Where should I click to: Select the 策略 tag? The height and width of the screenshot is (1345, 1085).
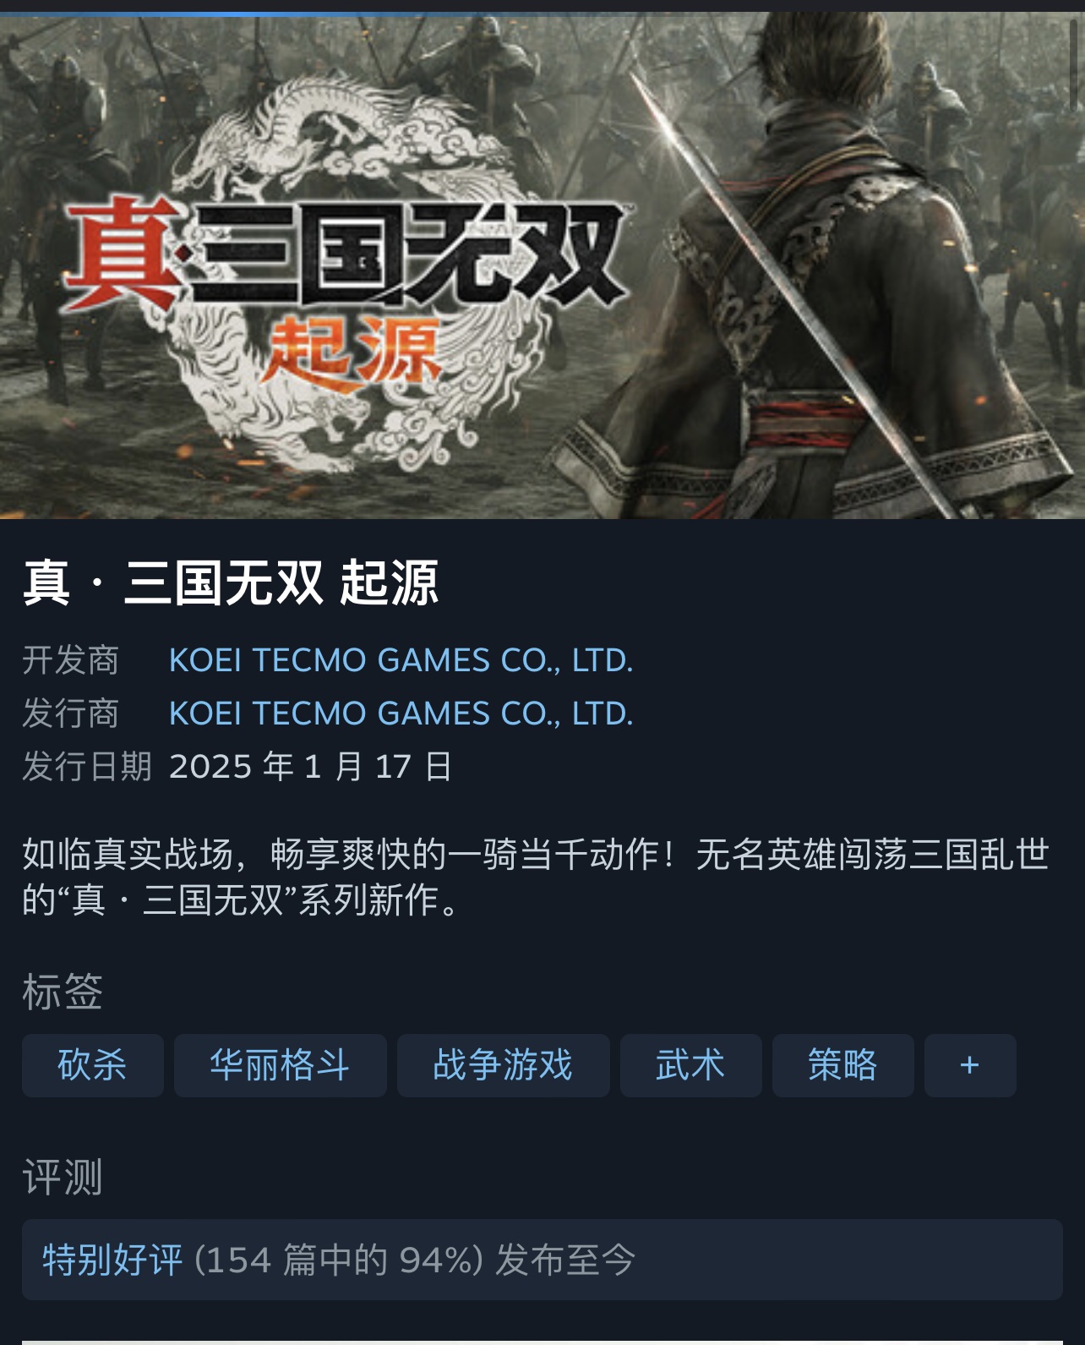843,1065
